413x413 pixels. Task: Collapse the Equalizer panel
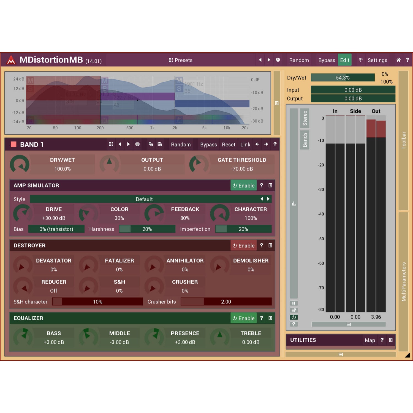pos(270,318)
